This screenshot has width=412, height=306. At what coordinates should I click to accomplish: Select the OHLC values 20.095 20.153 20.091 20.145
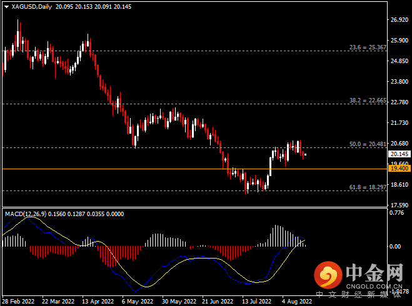94,7
